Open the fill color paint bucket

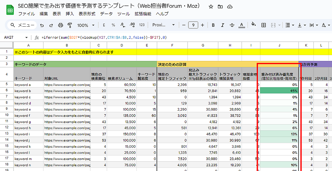tap(253, 25)
